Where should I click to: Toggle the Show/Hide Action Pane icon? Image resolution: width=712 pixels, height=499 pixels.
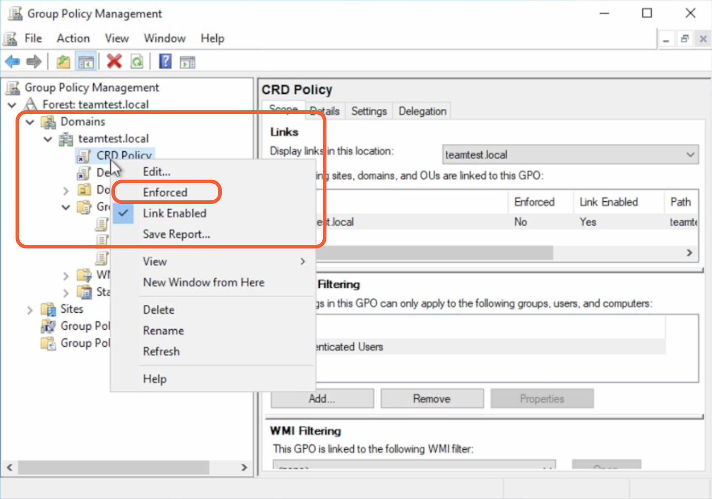[188, 62]
